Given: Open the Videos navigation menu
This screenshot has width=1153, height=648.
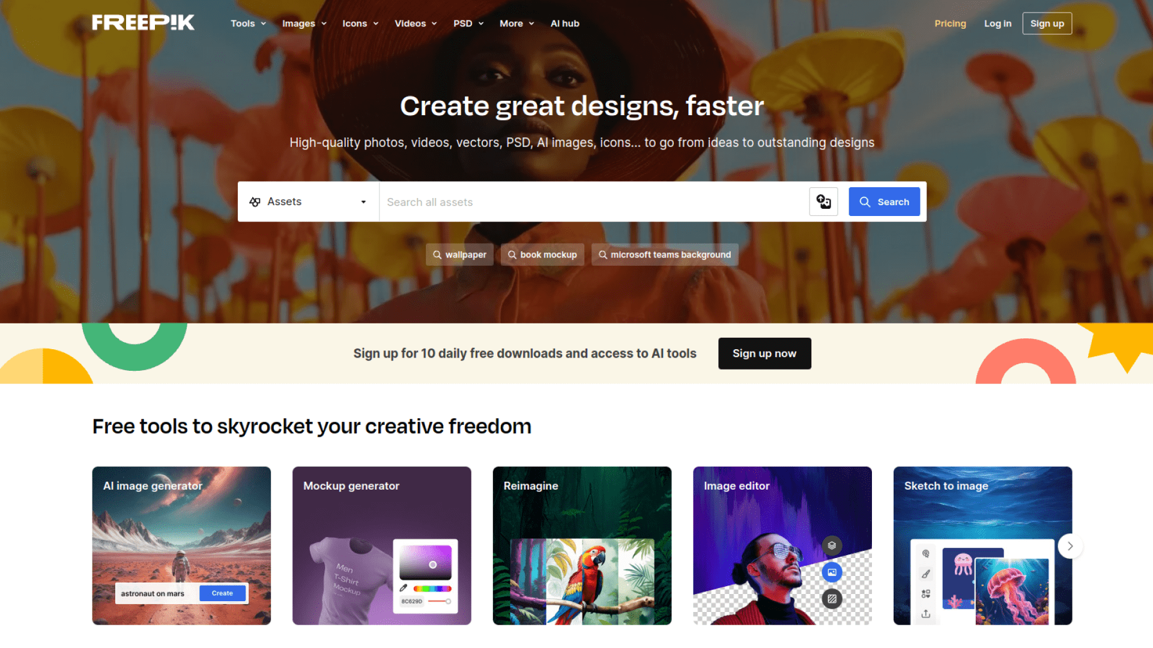Looking at the screenshot, I should coord(416,23).
